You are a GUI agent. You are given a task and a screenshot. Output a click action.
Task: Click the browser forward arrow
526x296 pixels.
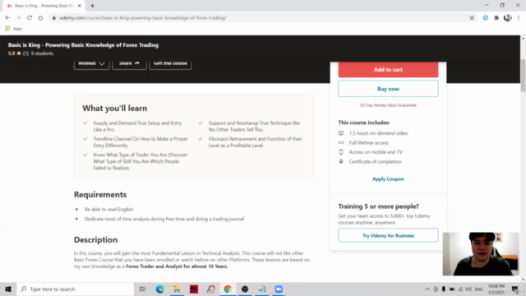18,18
